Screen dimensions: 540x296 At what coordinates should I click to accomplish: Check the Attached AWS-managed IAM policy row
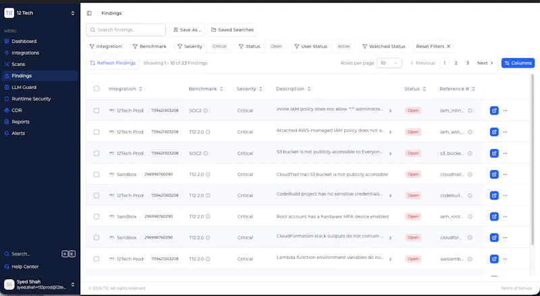(x=97, y=132)
